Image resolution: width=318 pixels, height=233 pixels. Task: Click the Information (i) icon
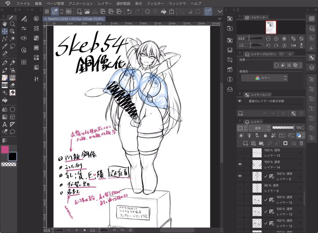230,80
